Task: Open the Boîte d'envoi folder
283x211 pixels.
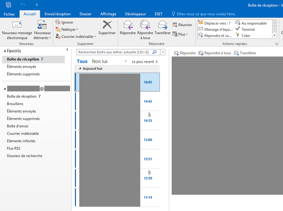Action: tap(18, 126)
